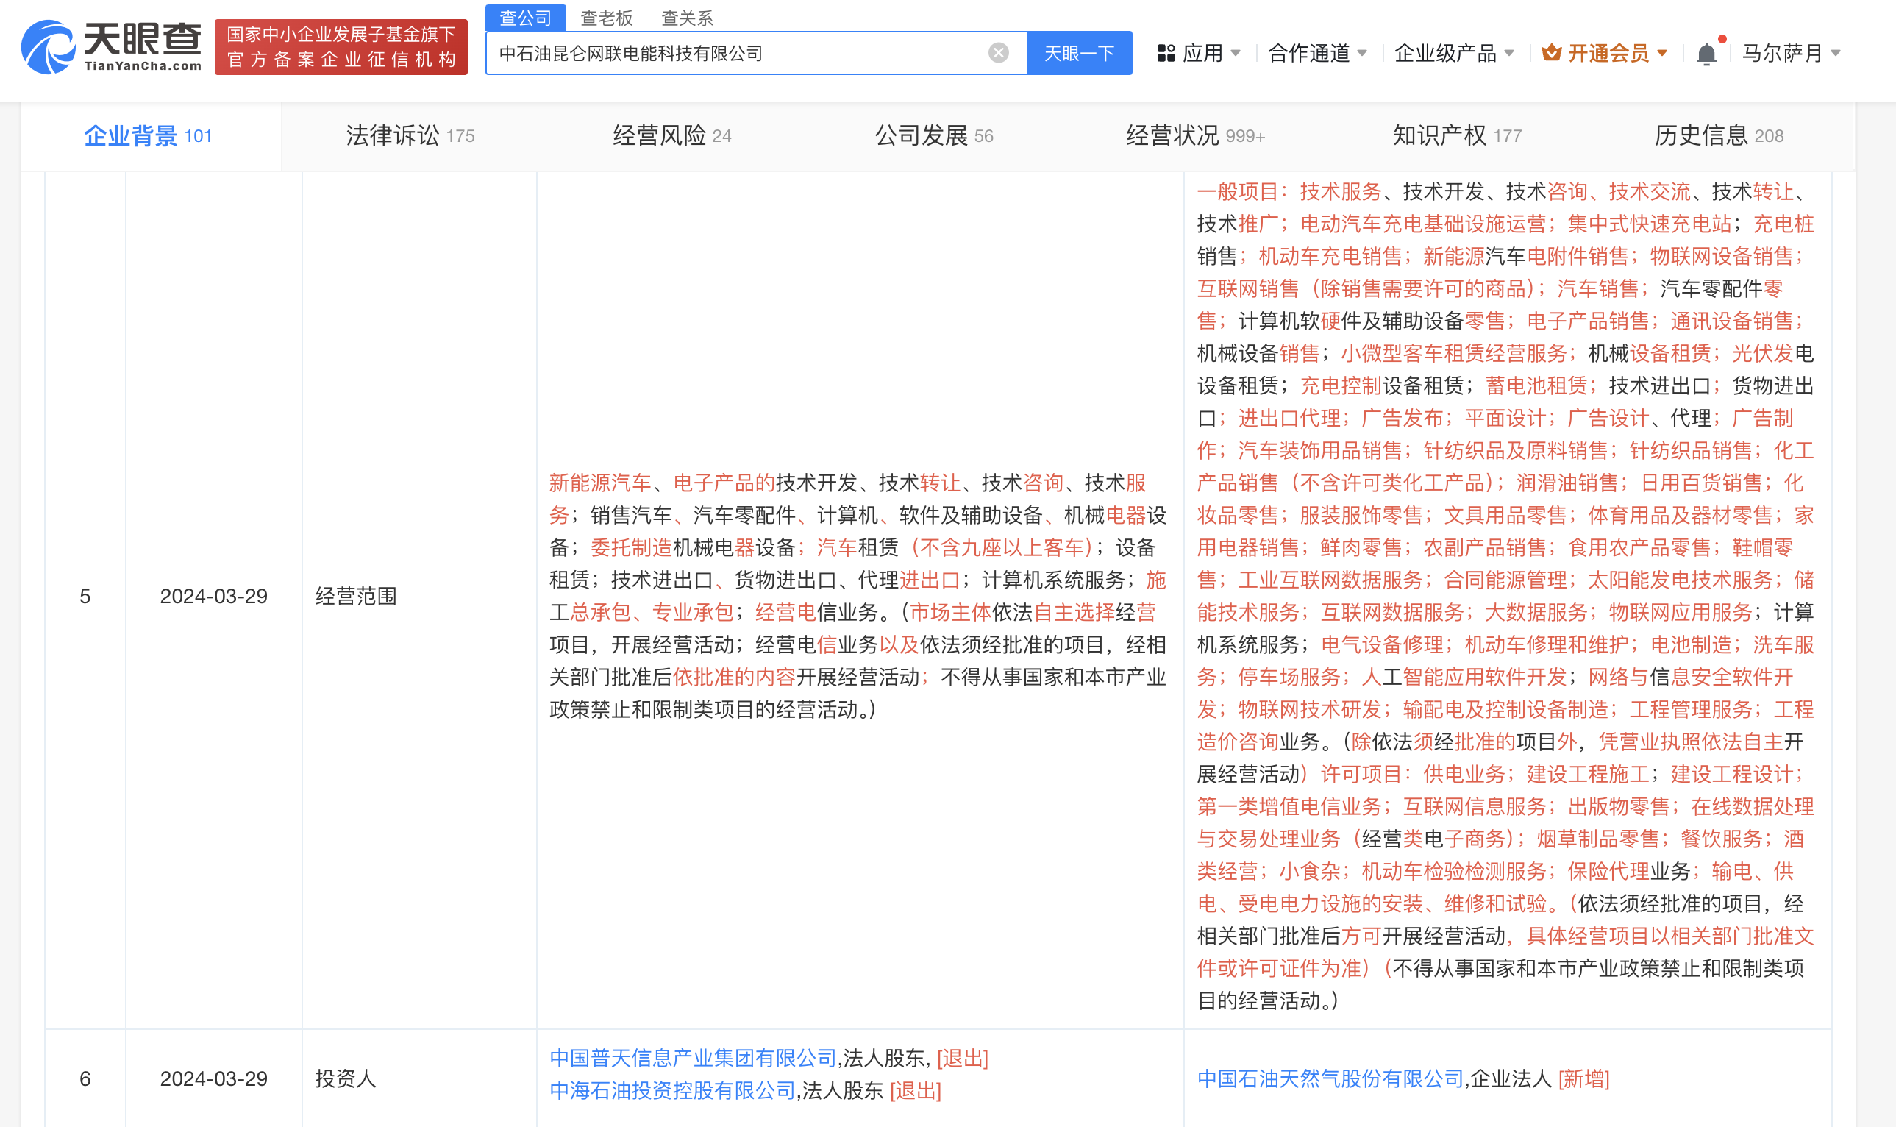The width and height of the screenshot is (1896, 1127).
Task: Clear the search box with X icon
Action: point(998,52)
